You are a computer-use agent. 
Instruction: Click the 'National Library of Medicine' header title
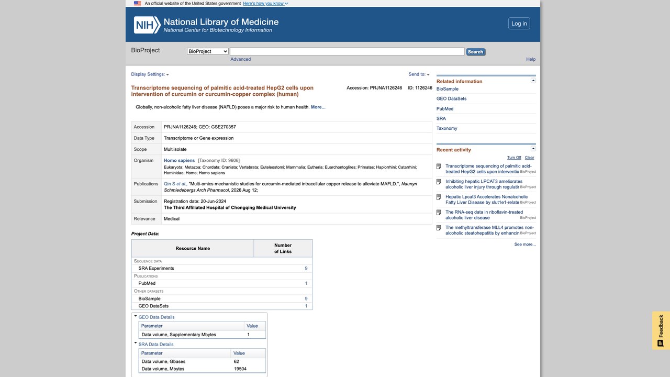click(221, 22)
